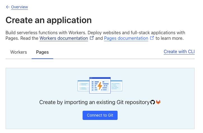Click the back arrow beside Overview
This screenshot has width=203, height=133.
(x=8, y=7)
